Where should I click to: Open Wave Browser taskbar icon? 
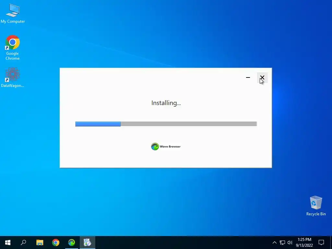point(72,243)
